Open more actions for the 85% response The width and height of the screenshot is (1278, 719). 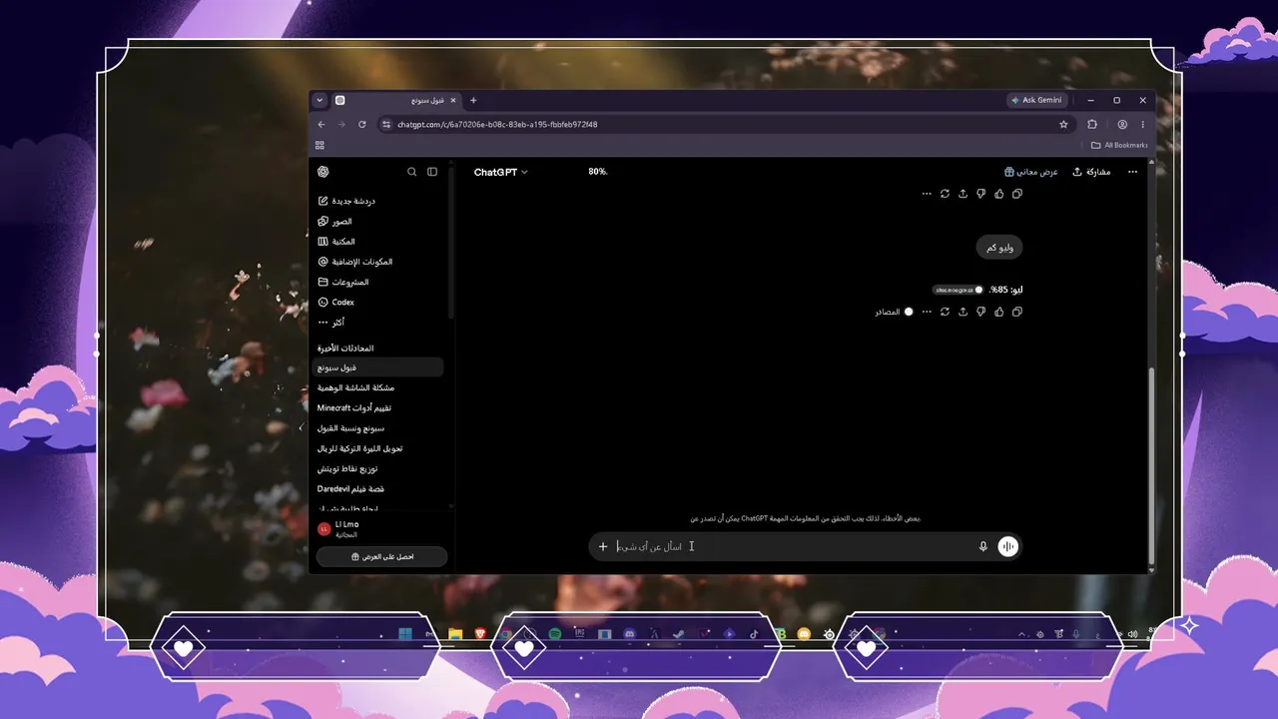927,312
